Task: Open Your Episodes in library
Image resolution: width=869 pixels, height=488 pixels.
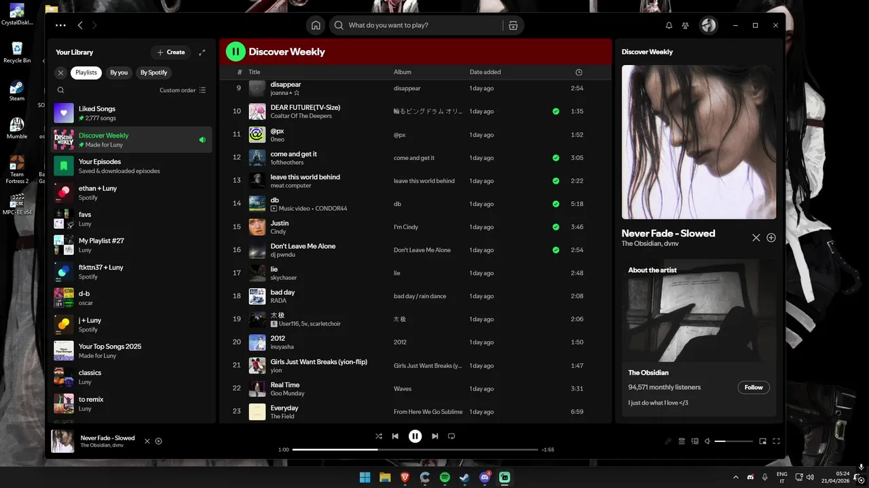Action: coord(132,166)
